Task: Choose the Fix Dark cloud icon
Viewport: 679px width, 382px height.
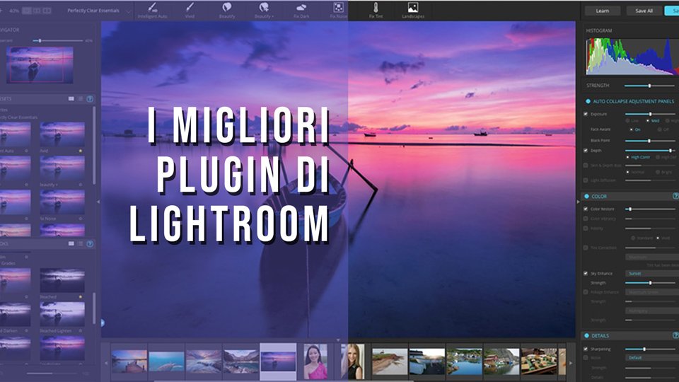Action: coord(301,7)
